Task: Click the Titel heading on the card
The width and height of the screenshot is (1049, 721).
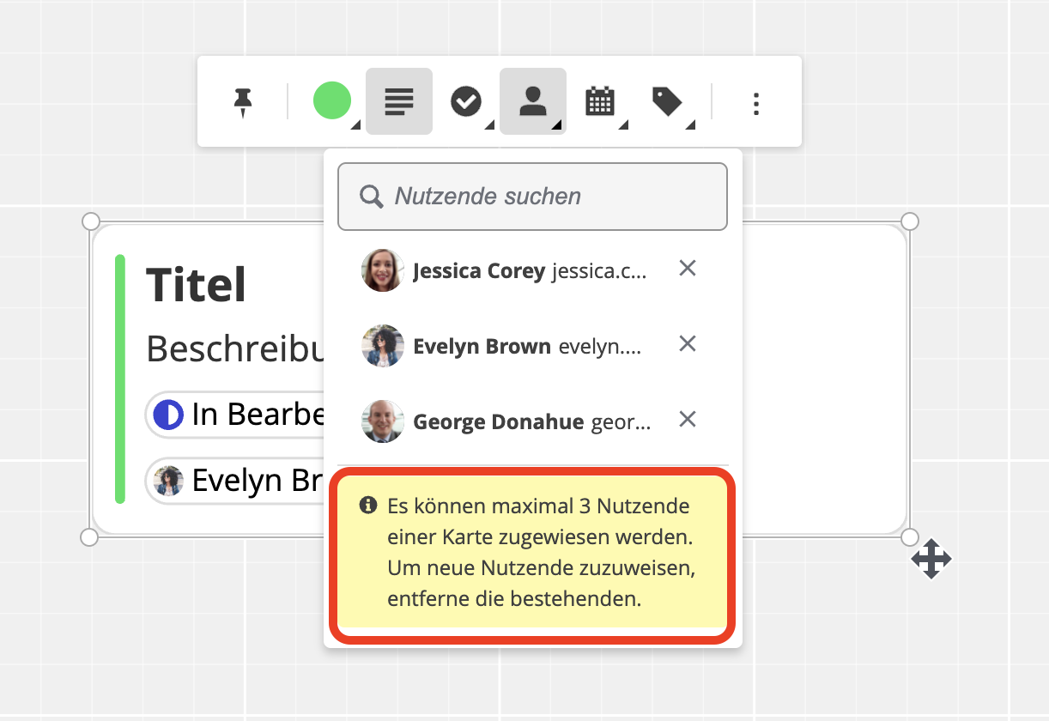Action: 197,285
